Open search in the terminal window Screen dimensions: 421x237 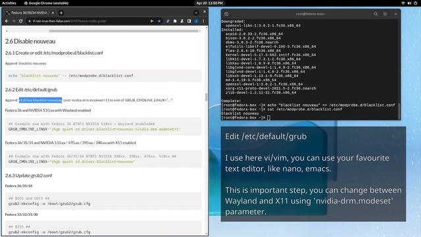click(376, 14)
